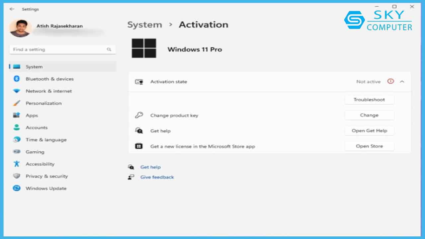Image resolution: width=425 pixels, height=239 pixels.
Task: Click the Atish Rajasekharan account name
Action: 59,26
